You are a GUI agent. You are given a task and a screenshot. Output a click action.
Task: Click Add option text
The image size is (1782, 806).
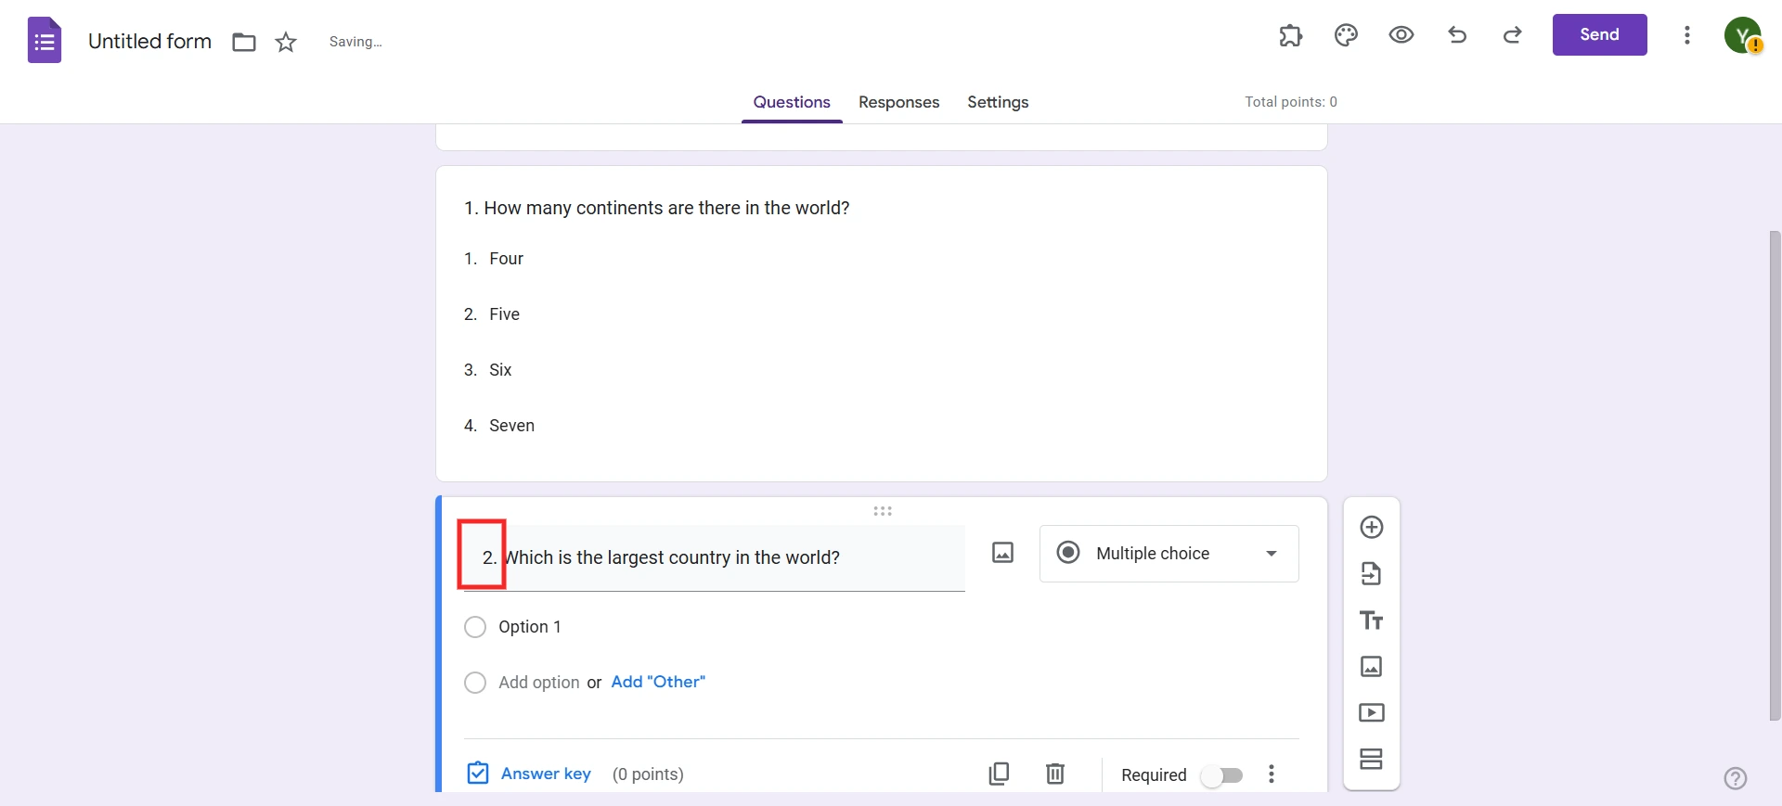click(x=539, y=683)
